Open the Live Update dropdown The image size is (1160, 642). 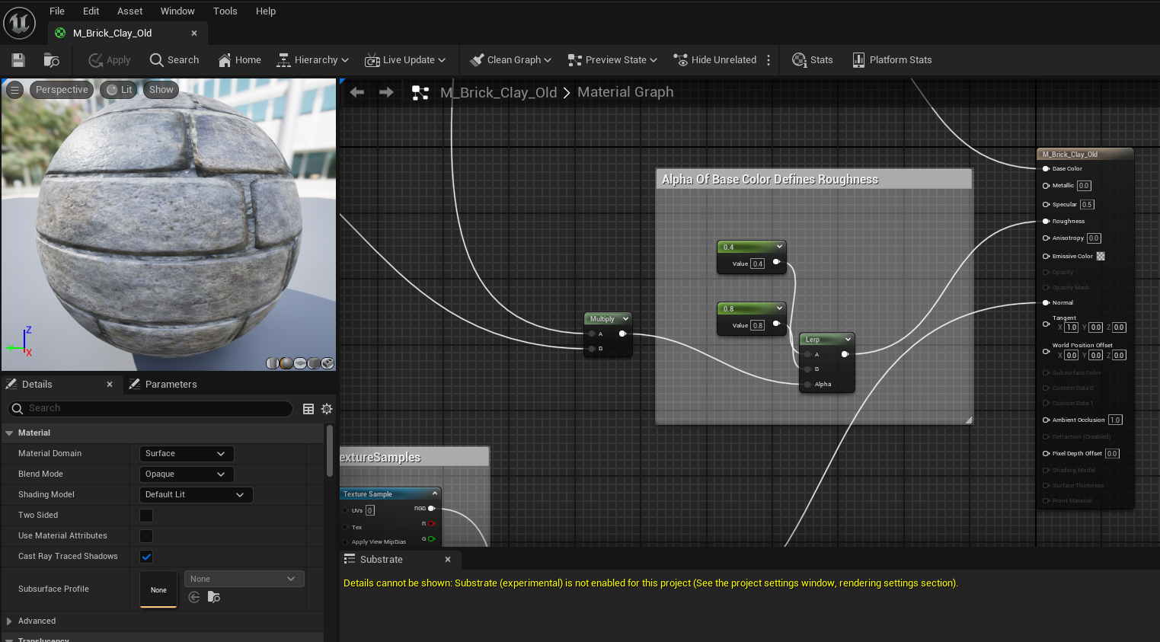pos(405,60)
